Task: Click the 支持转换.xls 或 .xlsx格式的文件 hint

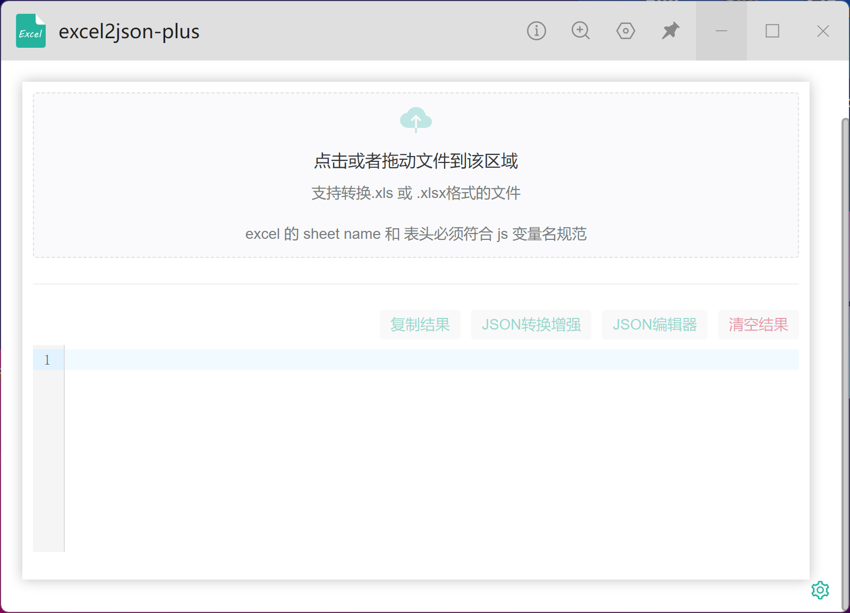Action: click(416, 193)
